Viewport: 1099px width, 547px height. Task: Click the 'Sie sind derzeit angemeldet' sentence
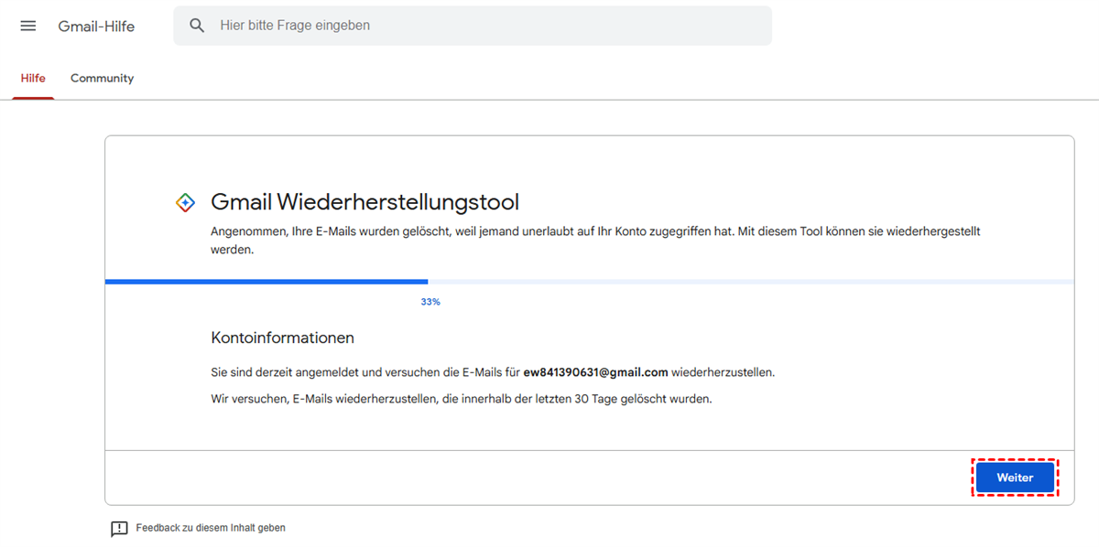(x=366, y=373)
